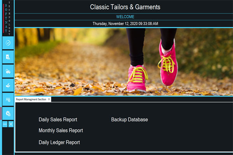The image size is (233, 155).
Task: Select the customers people sidebar icon
Action: pos(8,99)
